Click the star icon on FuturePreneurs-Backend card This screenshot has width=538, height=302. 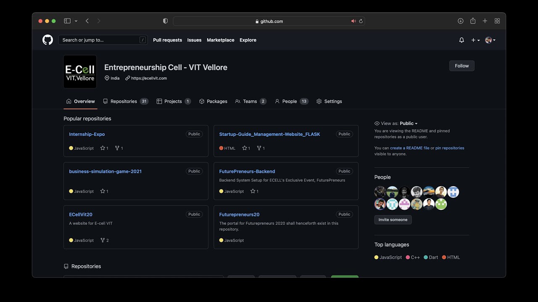click(x=253, y=191)
